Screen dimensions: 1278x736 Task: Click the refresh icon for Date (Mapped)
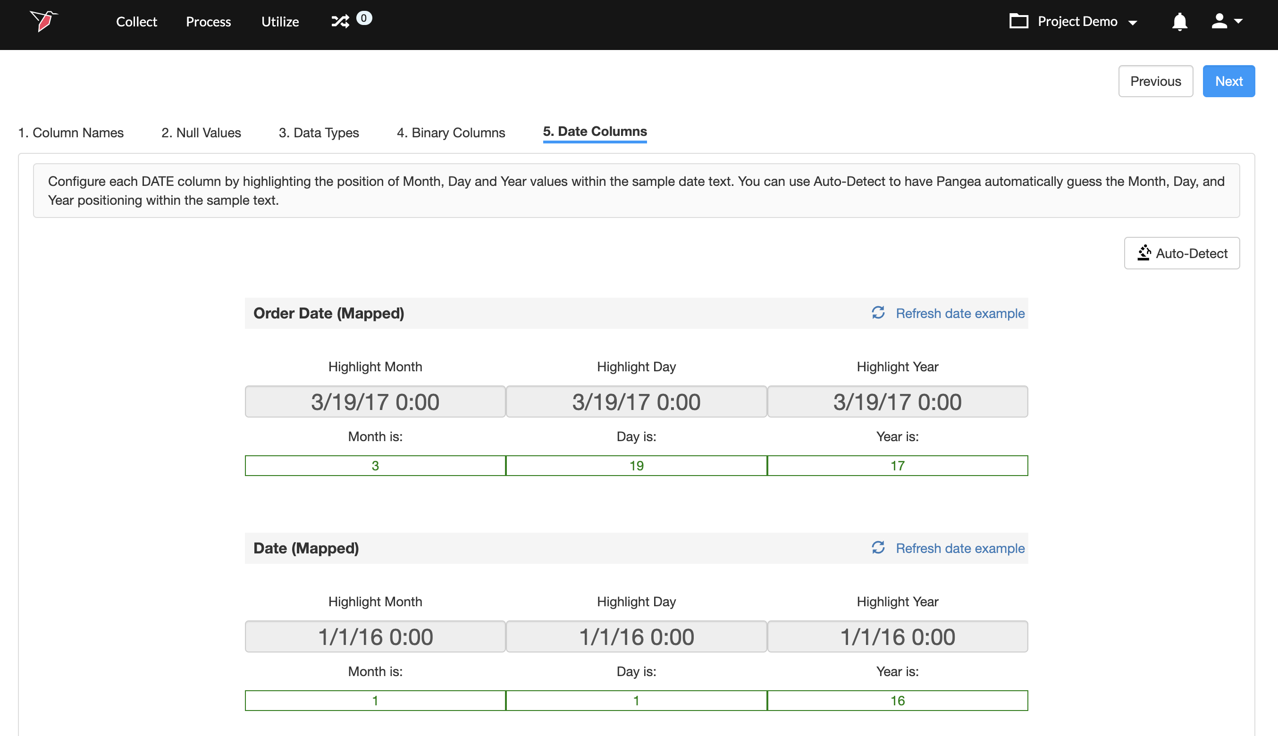[x=878, y=547]
